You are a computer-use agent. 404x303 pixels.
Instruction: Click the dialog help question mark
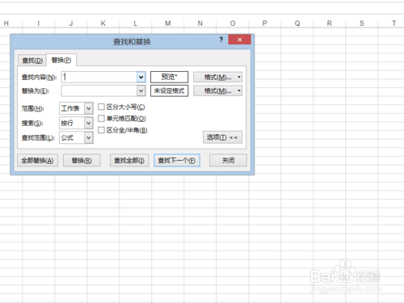221,40
